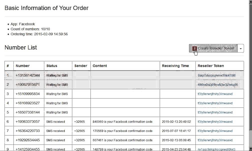Open the reseller token link in row 9
This screenshot has width=252, height=151.
coord(216,149)
